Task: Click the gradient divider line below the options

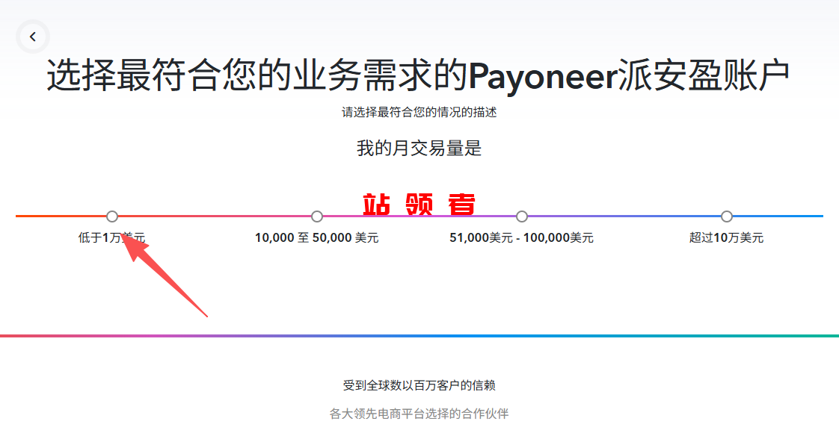Action: pos(419,336)
